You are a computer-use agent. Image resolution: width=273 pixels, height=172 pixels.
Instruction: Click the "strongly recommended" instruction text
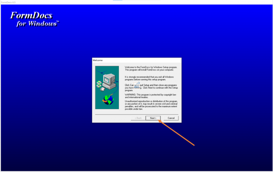(149, 78)
